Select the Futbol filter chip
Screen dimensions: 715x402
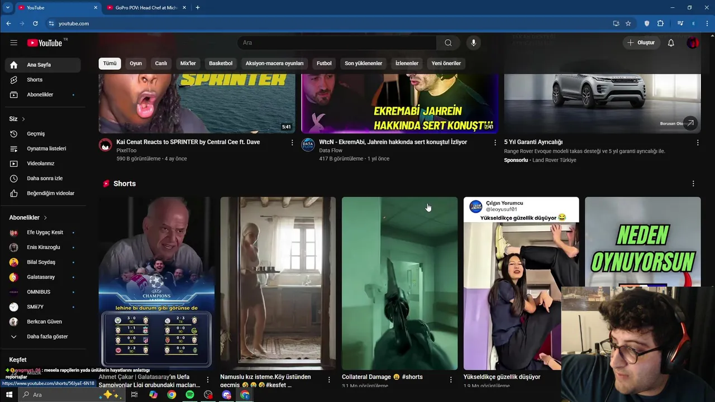click(x=324, y=64)
